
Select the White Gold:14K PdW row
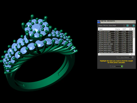tap(116, 52)
